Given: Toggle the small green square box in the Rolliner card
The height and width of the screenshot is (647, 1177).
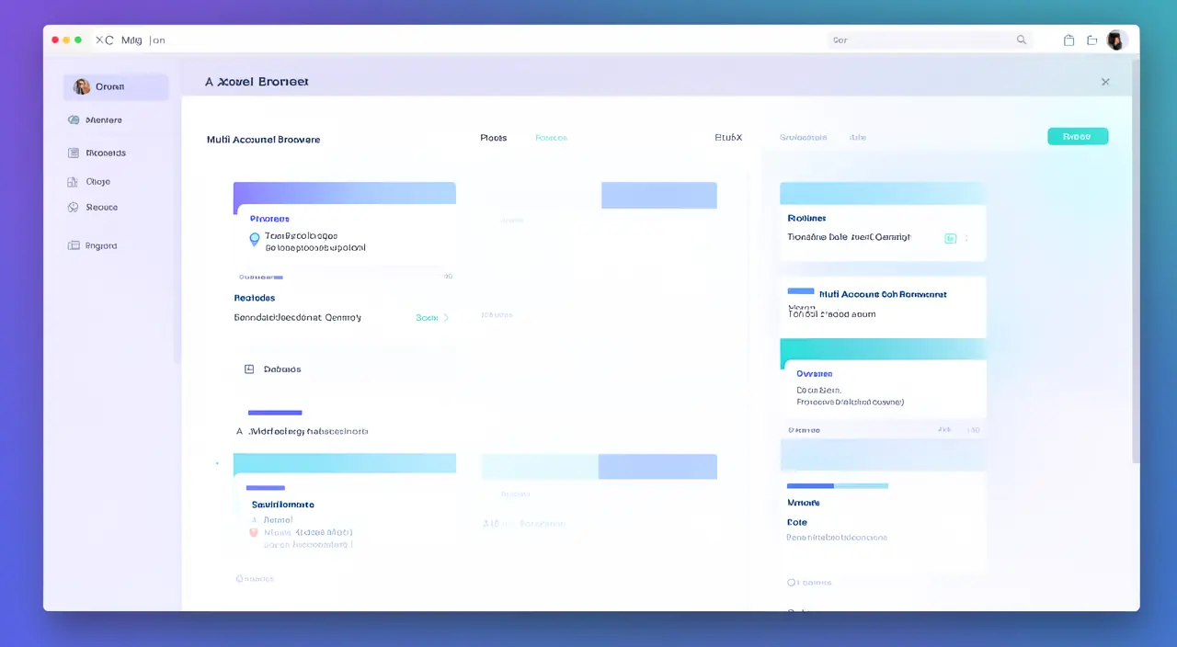Looking at the screenshot, I should tap(951, 238).
